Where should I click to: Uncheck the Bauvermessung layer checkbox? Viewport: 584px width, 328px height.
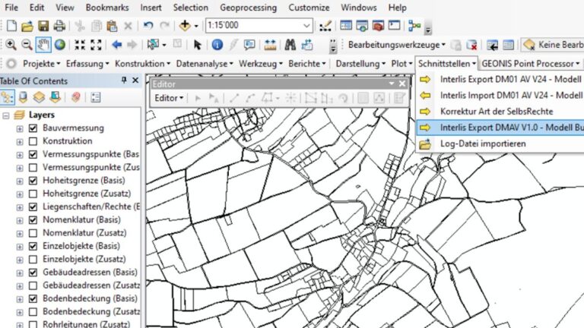(x=33, y=128)
